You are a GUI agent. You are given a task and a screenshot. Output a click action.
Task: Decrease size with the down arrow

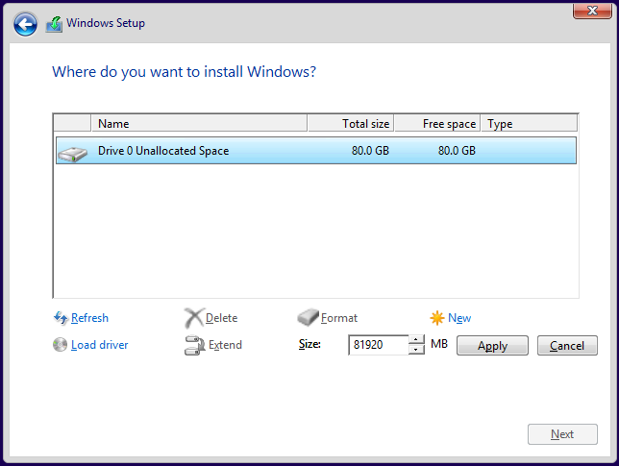point(416,350)
